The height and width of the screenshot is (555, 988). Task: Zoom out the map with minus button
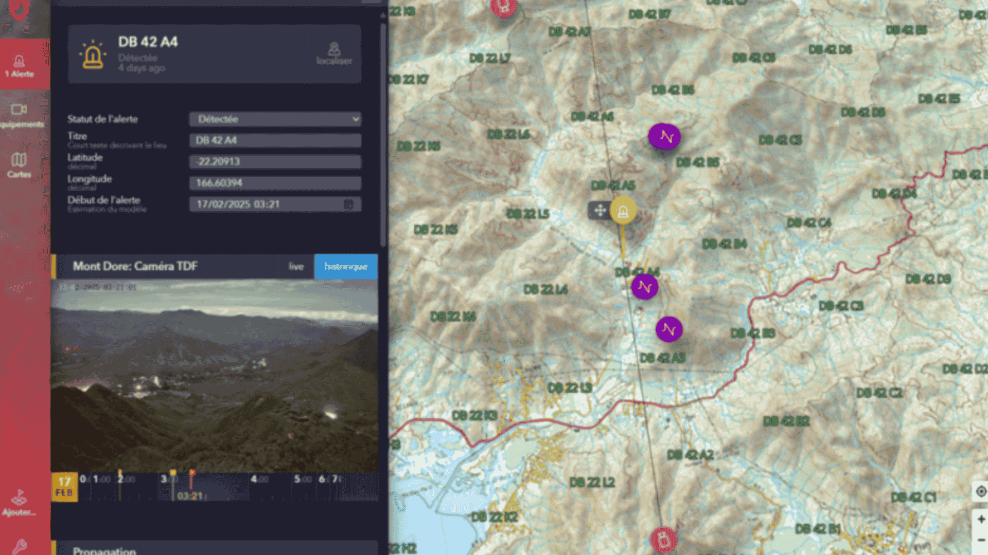(x=980, y=540)
